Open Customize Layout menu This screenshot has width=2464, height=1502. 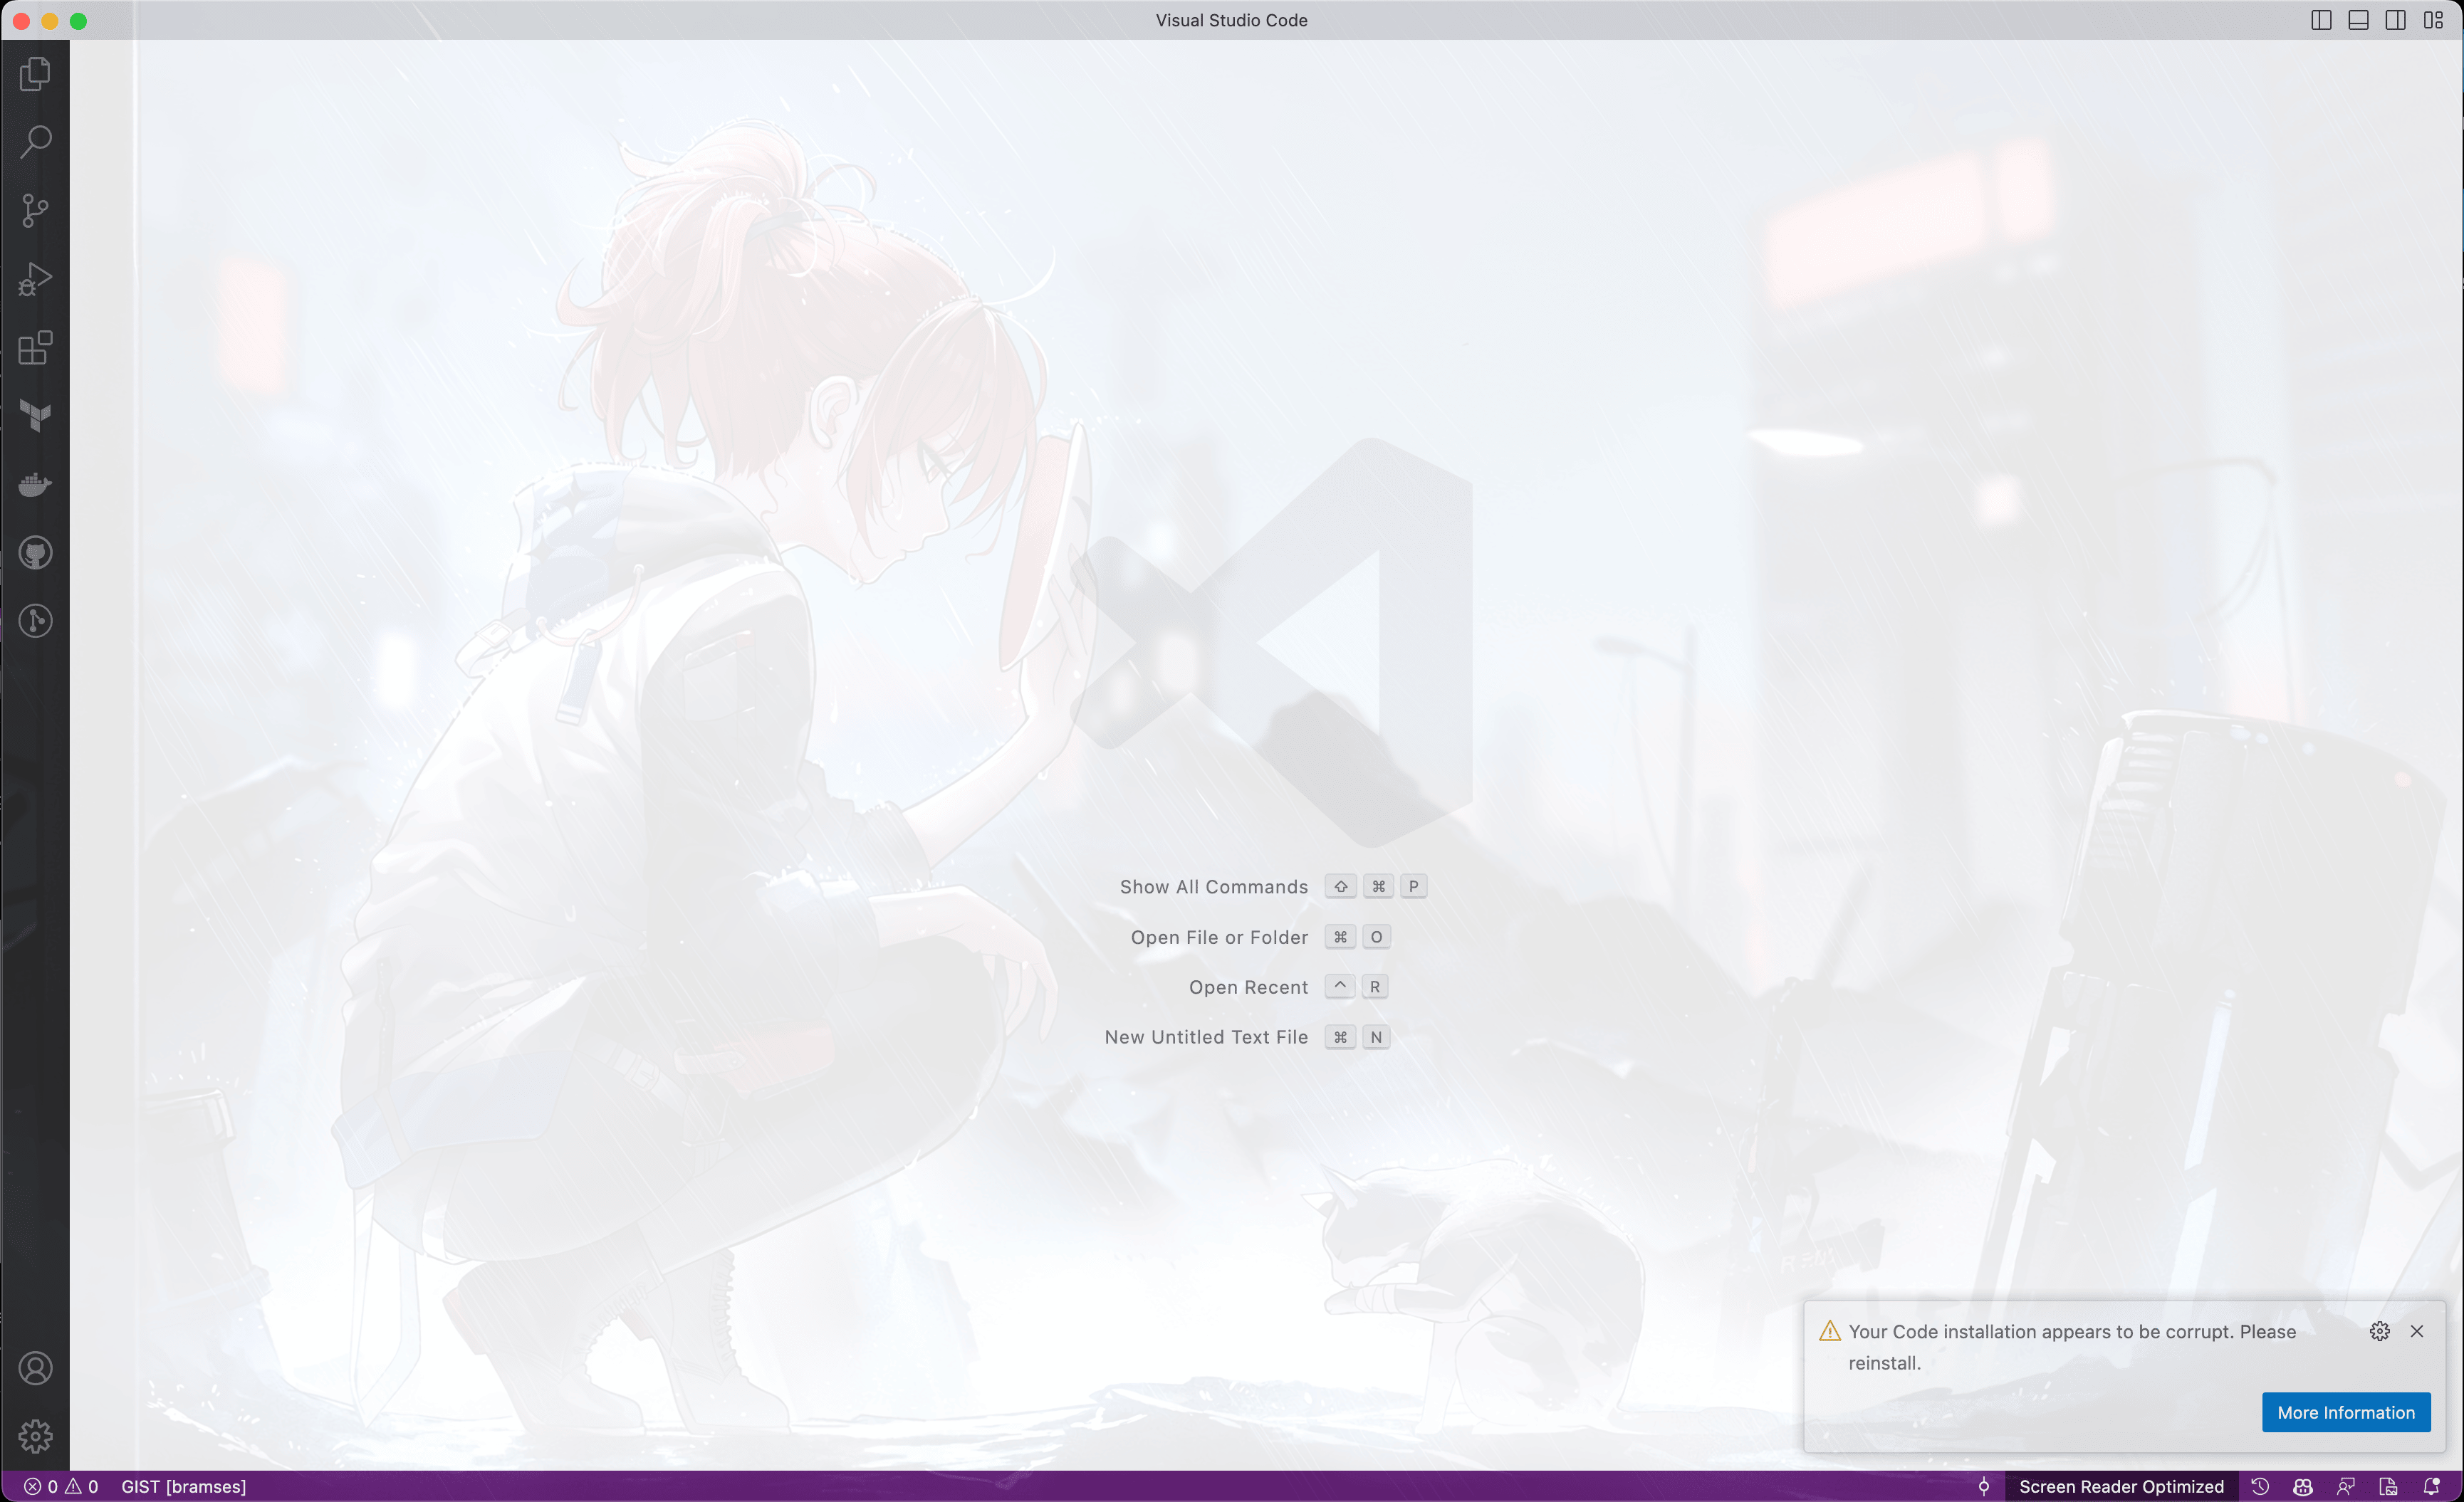[x=2433, y=20]
